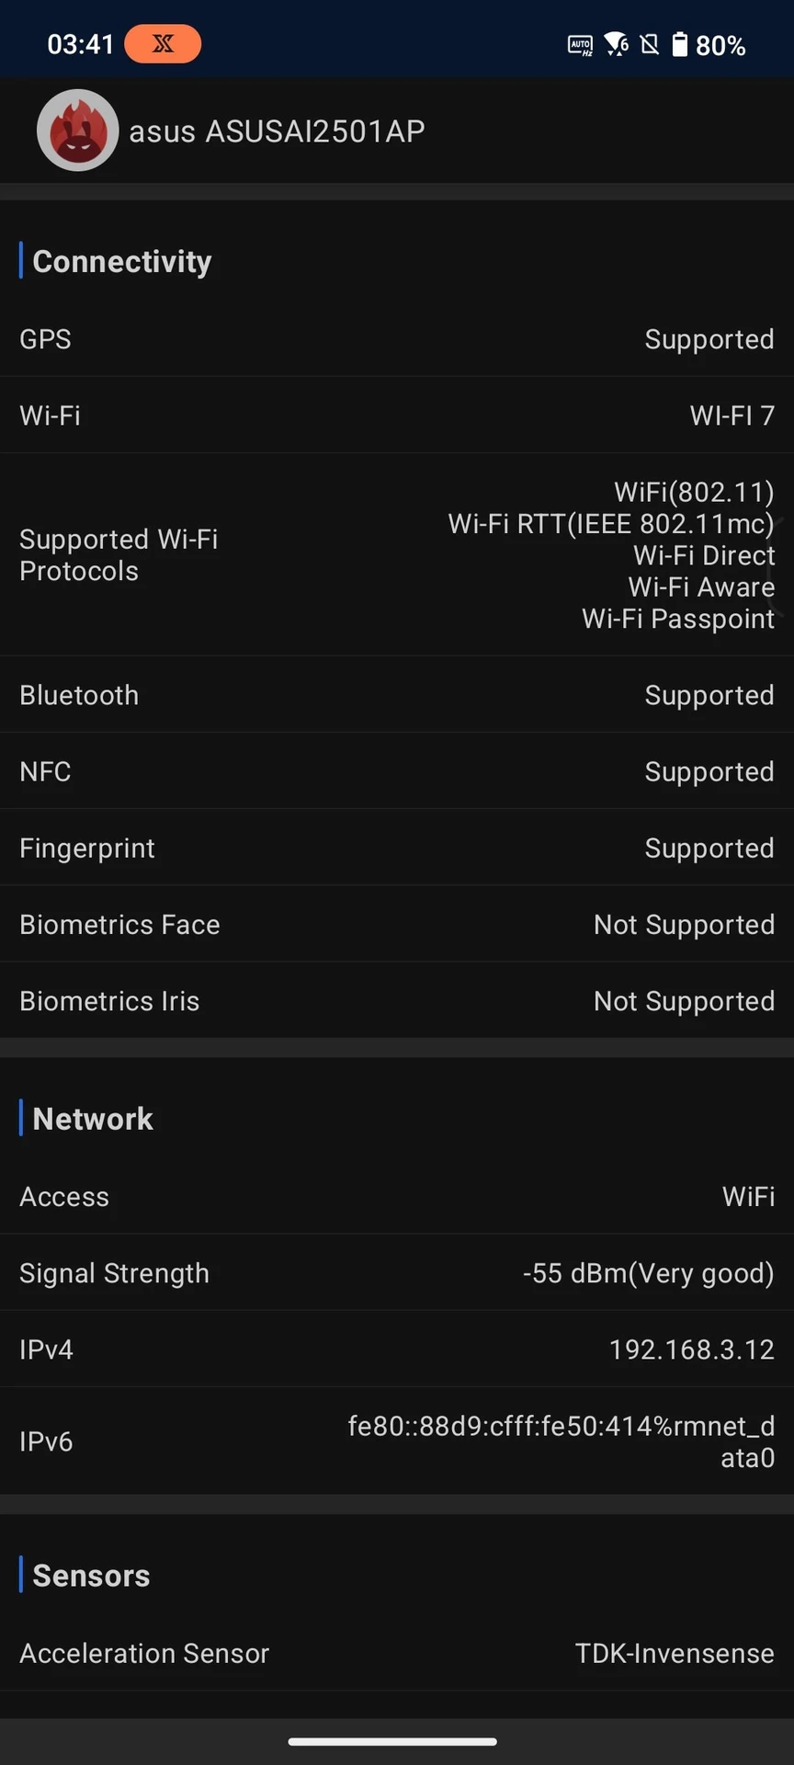This screenshot has height=1765, width=794.
Task: Tap the NFC Supported row
Action: [x=397, y=771]
